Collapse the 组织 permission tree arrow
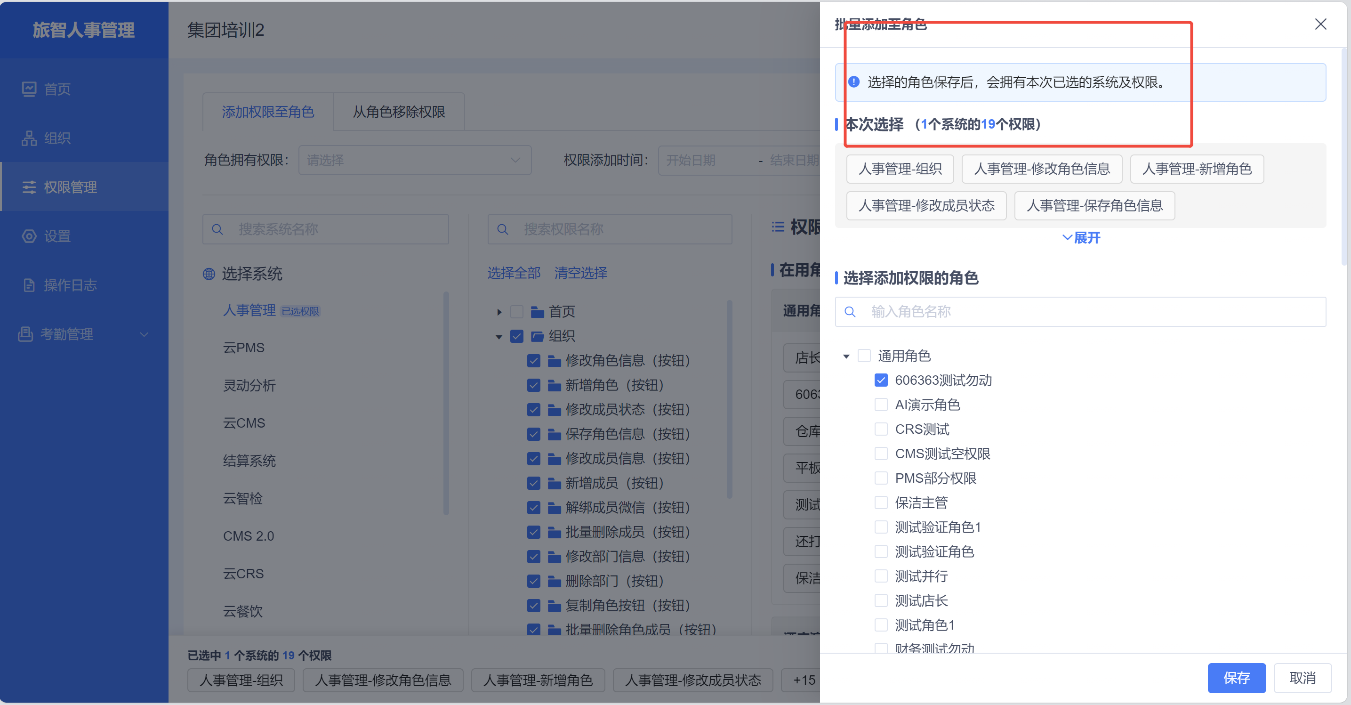This screenshot has width=1351, height=705. [499, 337]
